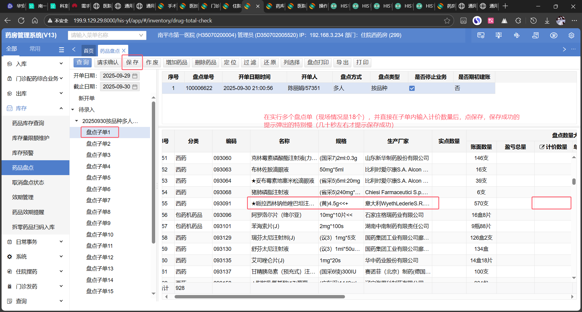
Task: Export data with the 导出 button
Action: (x=343, y=62)
